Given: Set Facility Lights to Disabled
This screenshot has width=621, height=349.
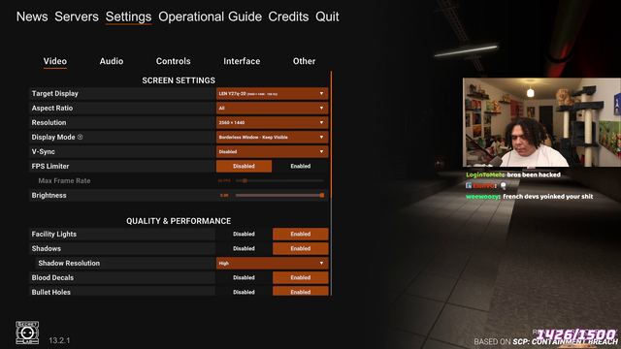Looking at the screenshot, I should [x=244, y=234].
